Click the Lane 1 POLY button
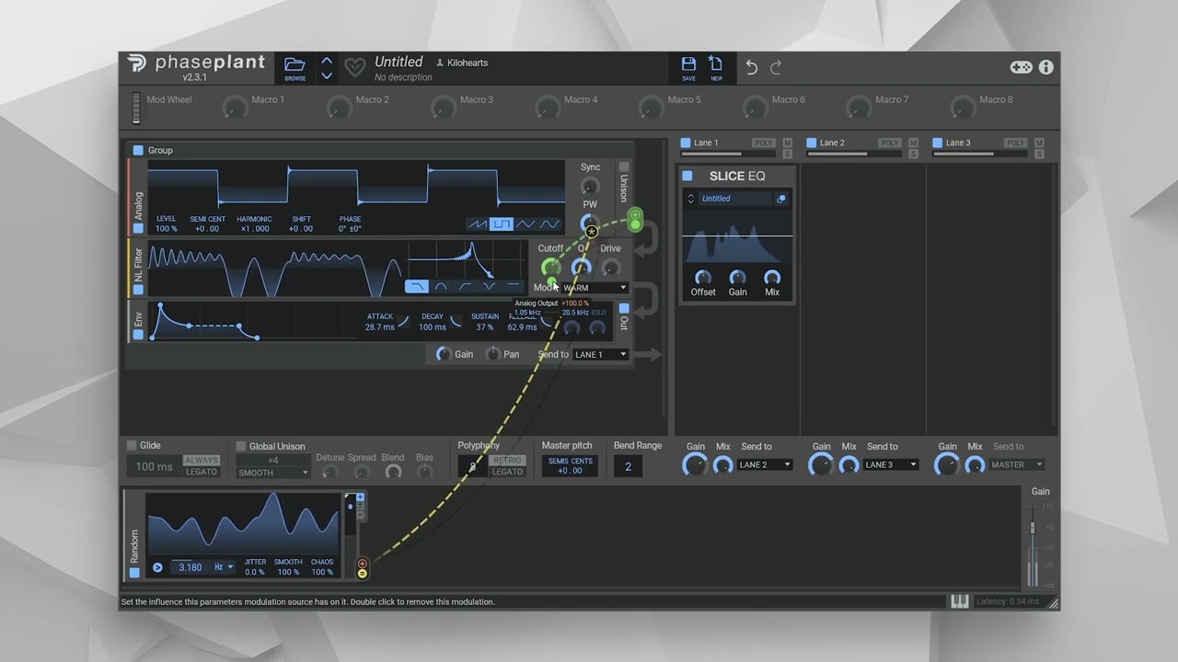The image size is (1178, 662). pyautogui.click(x=764, y=143)
